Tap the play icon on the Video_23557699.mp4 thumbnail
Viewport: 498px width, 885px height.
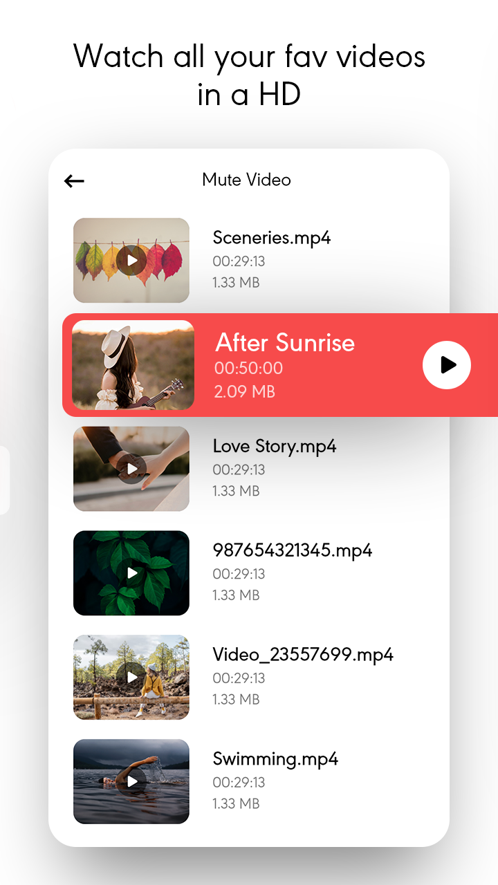pos(131,678)
